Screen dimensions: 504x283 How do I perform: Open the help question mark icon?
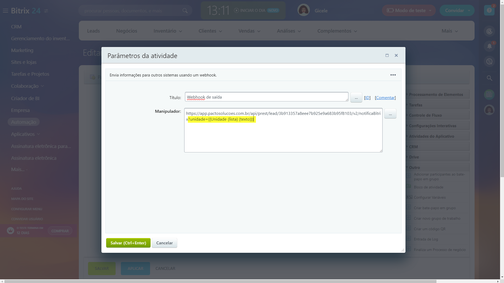coord(489,10)
